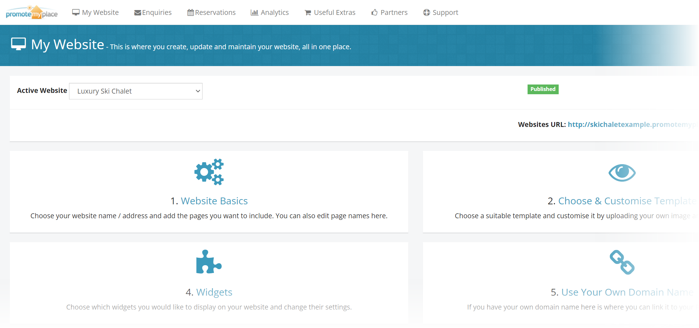Open the Useful Extras menu
Viewport: 699px width, 328px height.
click(x=330, y=13)
